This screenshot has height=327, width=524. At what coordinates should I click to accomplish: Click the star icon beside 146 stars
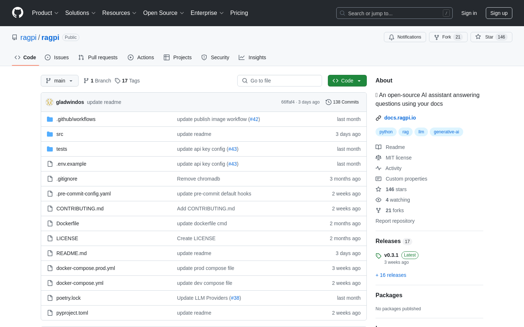[378, 189]
